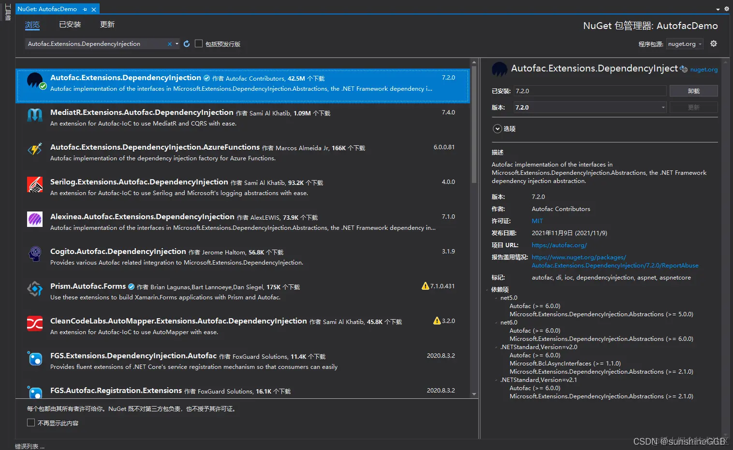Collapse the .NETStandard v2.1 dependency group

[496, 380]
